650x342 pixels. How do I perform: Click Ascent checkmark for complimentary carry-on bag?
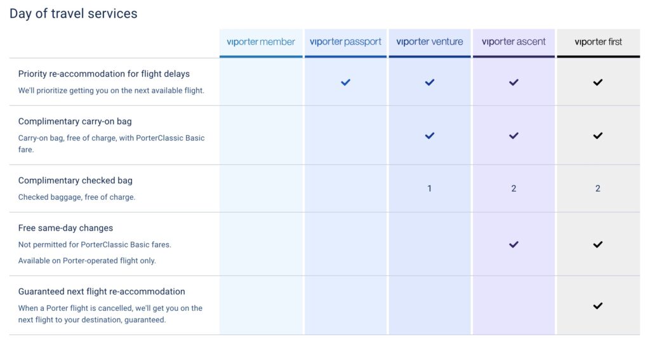click(514, 136)
